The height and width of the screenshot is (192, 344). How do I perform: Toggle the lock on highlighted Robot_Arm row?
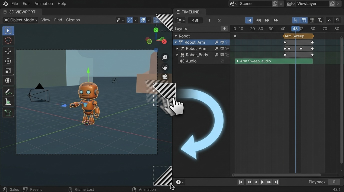(x=227, y=42)
